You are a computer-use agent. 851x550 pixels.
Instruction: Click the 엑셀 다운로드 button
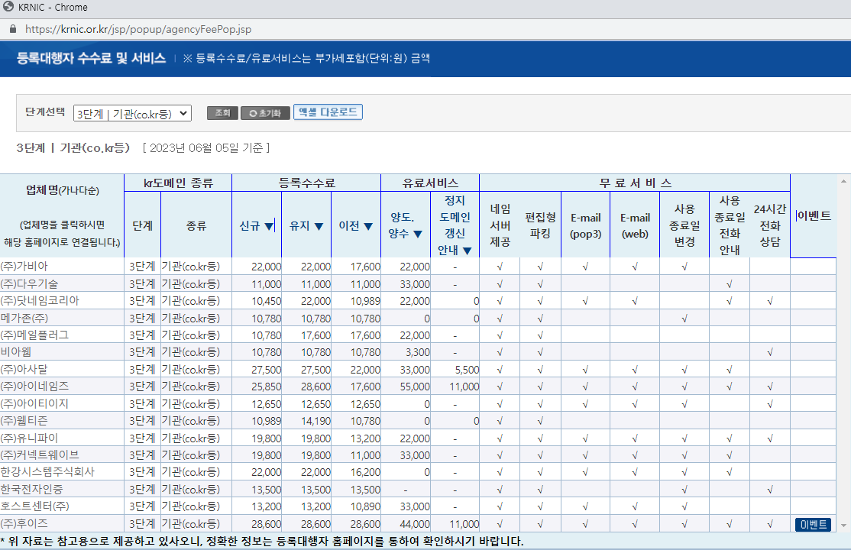[328, 112]
